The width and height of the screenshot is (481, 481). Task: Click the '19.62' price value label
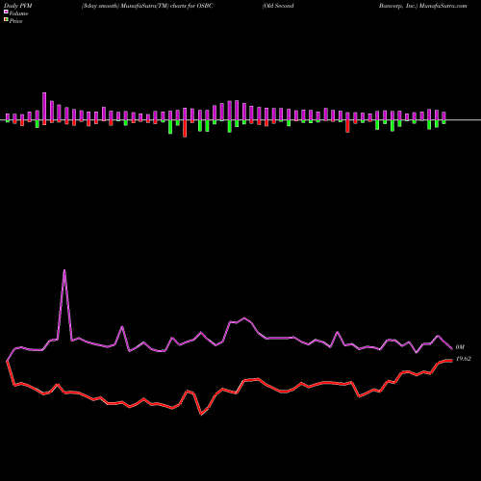[464, 359]
